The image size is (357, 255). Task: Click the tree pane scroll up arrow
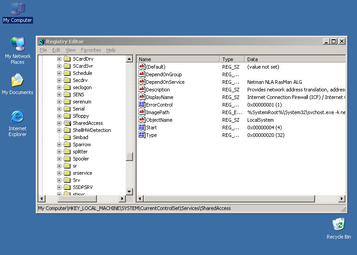(129, 59)
